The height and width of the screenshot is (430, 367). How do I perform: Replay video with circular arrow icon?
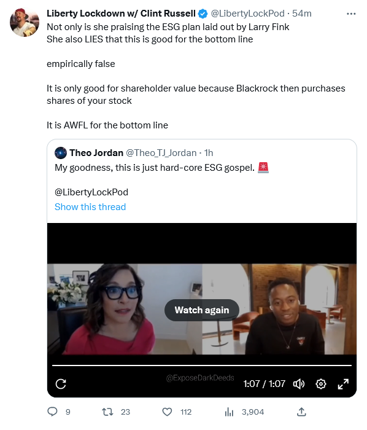coord(61,384)
